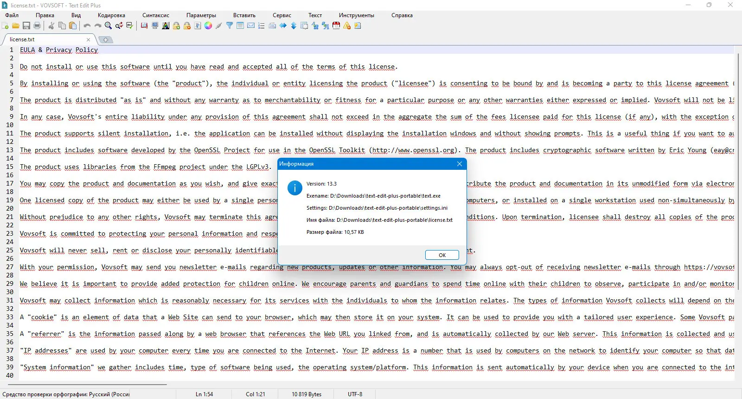Confirm the Информация dialog with OK
Screen dimensions: 742x399
coord(442,255)
